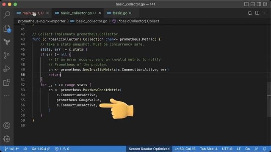This screenshot has height=152, width=271.
Task: Click the 'return' keyword on line 50
Action: point(55,75)
